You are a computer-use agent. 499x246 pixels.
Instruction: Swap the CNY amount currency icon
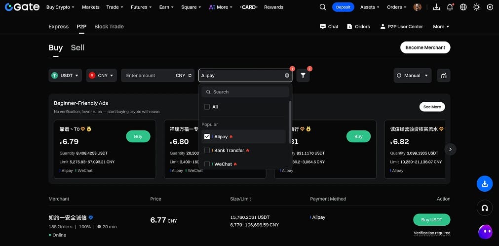point(190,76)
